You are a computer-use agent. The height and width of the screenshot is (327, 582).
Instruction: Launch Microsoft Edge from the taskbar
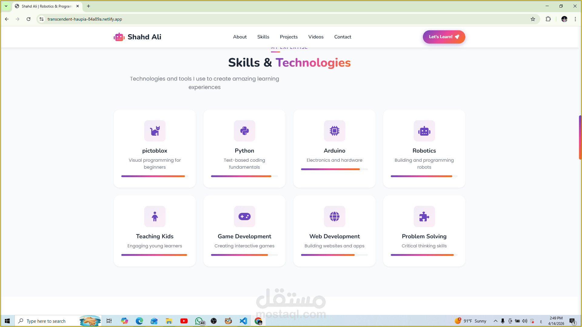[x=139, y=321]
